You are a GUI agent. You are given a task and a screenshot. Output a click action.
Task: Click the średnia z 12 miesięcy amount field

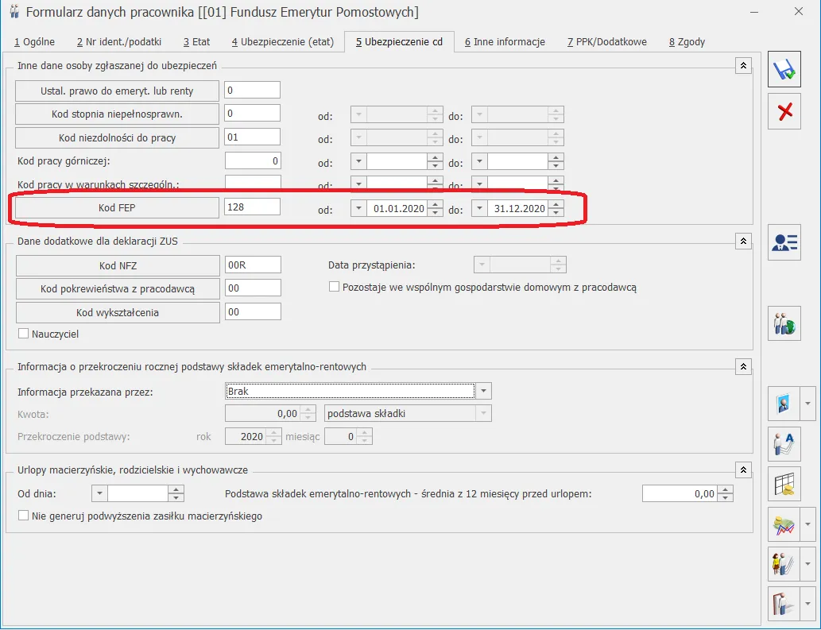click(680, 493)
